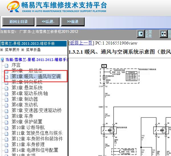The width and height of the screenshot is (171, 156).
Task: Open 第6章 发动机
Action: (25, 105)
